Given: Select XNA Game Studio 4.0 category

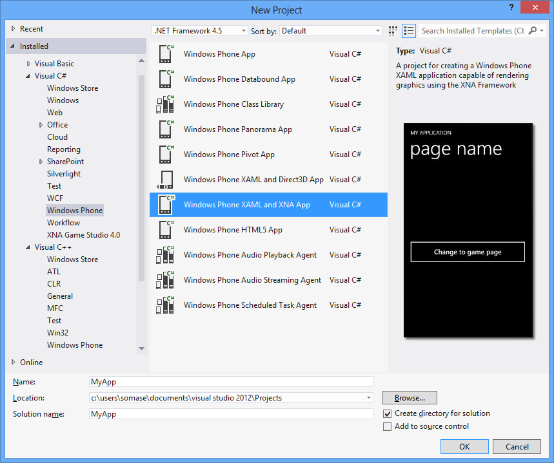Looking at the screenshot, I should pyautogui.click(x=83, y=235).
